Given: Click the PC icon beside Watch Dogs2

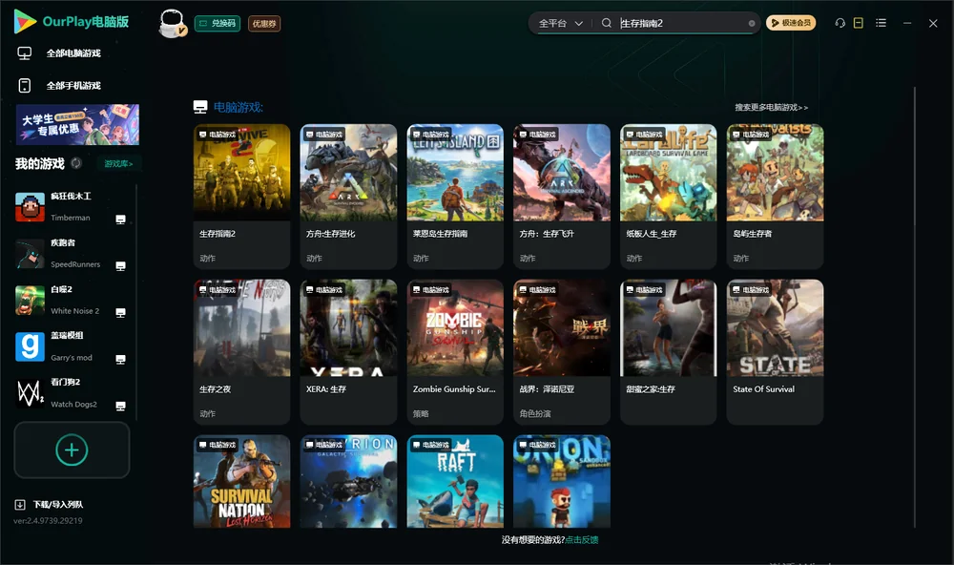Looking at the screenshot, I should pos(120,407).
